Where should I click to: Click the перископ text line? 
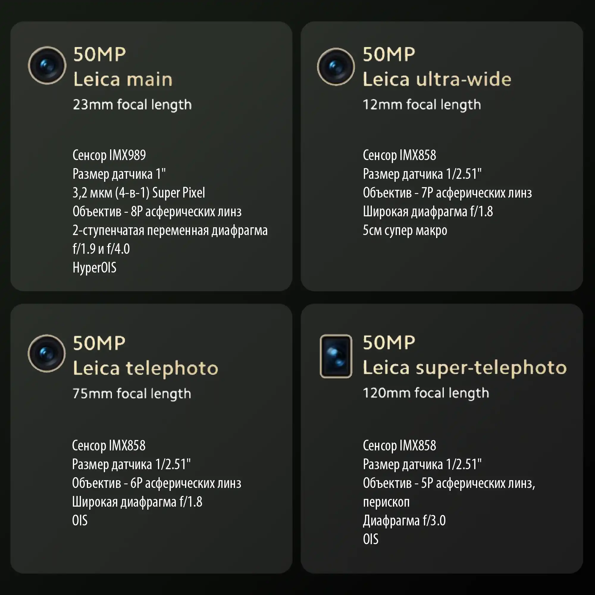(386, 502)
